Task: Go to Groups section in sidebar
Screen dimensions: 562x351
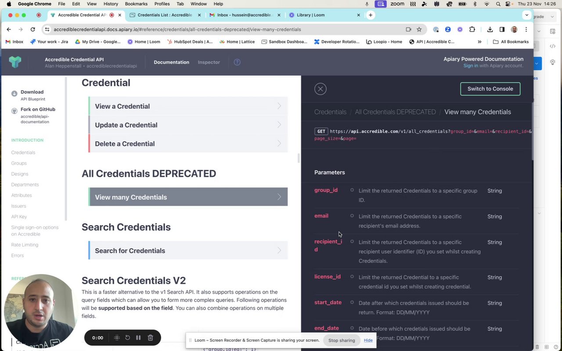Action: point(19,163)
